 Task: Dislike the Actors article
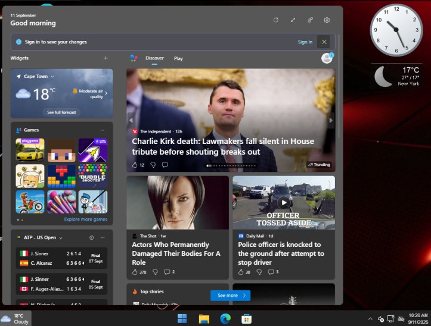pos(156,272)
